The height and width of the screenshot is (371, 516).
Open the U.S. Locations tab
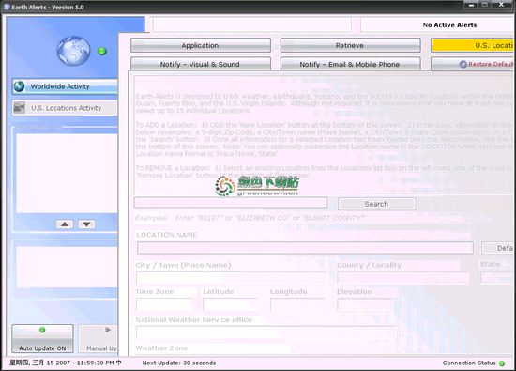(x=473, y=45)
